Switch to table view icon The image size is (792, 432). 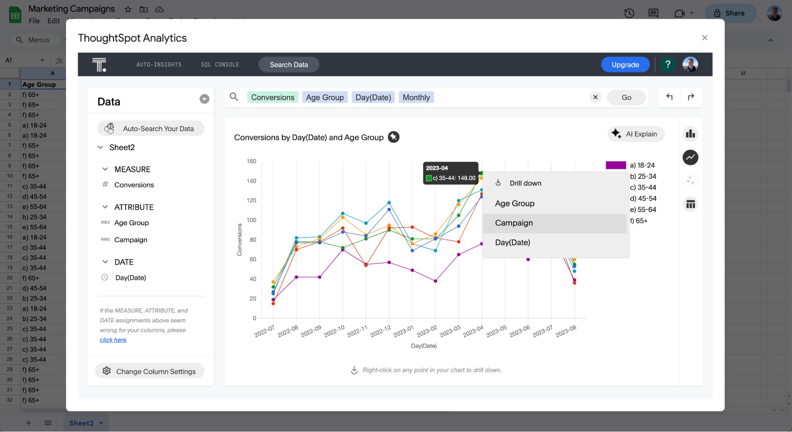click(x=691, y=205)
